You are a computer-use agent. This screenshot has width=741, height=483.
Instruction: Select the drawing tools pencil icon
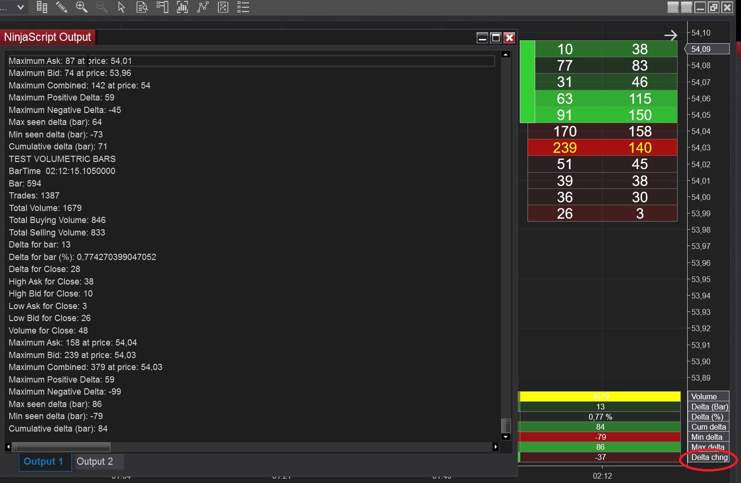pos(62,7)
